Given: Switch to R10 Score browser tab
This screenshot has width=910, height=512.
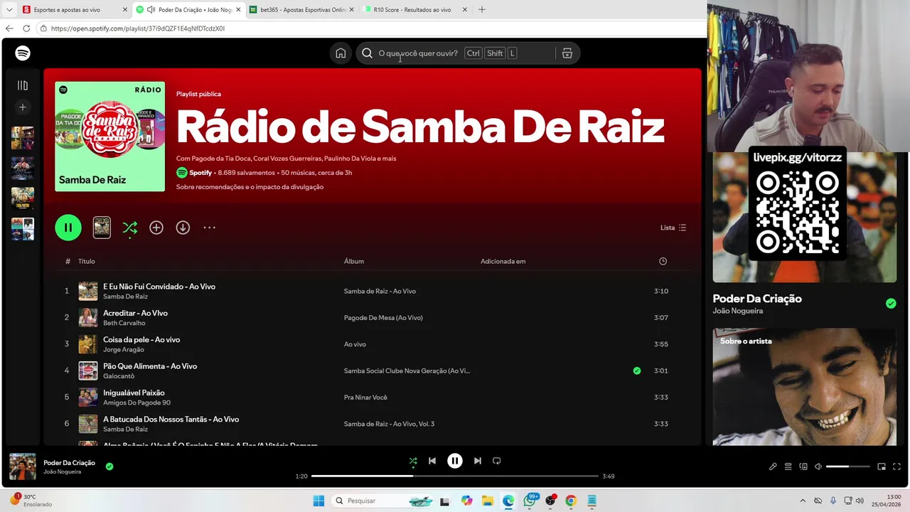Looking at the screenshot, I should (x=415, y=10).
